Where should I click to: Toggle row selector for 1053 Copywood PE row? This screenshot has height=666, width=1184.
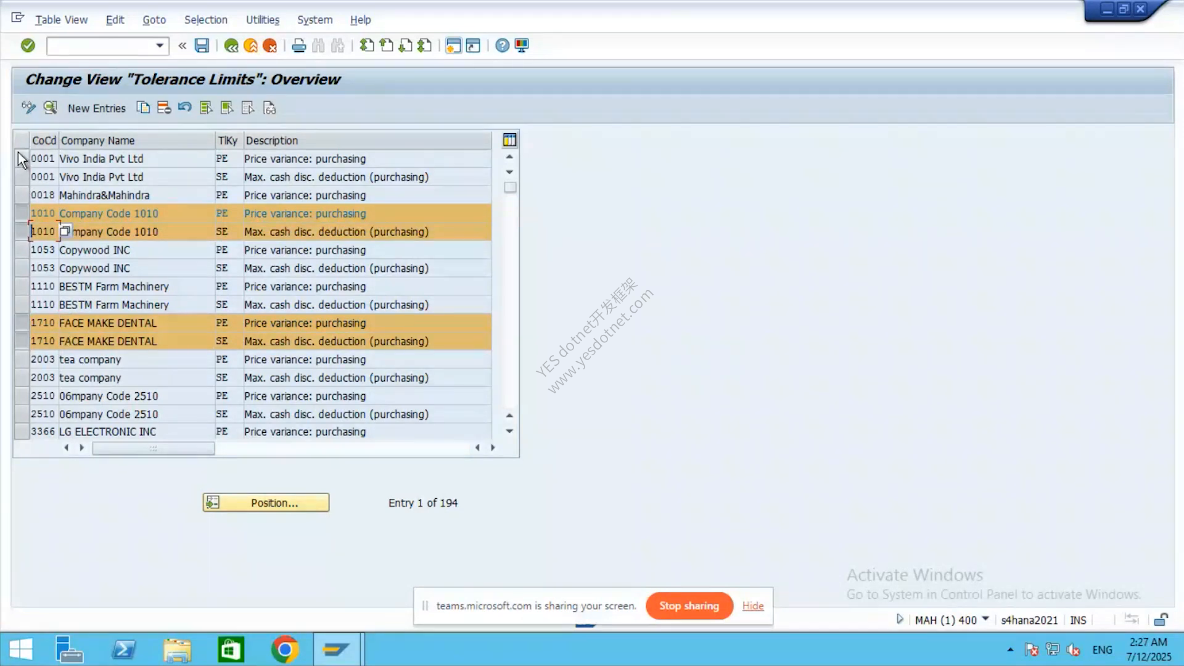coord(22,250)
